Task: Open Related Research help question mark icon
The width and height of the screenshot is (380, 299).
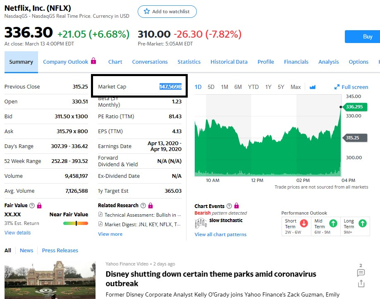Action: pos(143,206)
